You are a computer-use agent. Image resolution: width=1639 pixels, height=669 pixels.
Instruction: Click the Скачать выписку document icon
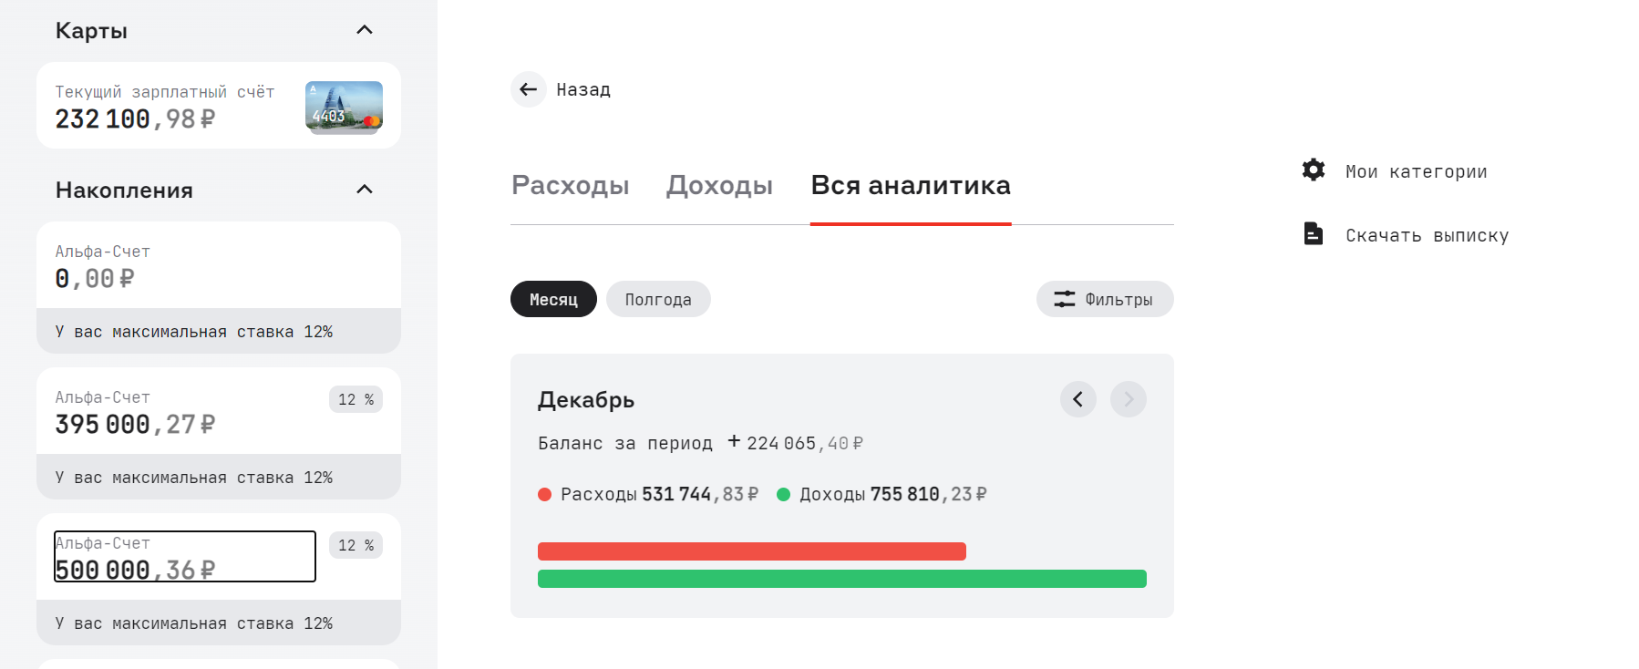(1314, 234)
